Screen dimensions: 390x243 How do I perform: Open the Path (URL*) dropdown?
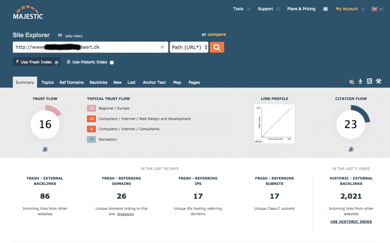(x=189, y=47)
